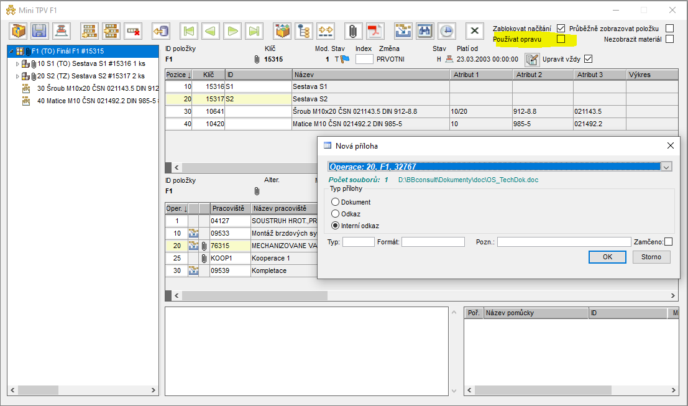Click the Pracoviště column header
This screenshot has height=406, width=688.
230,208
